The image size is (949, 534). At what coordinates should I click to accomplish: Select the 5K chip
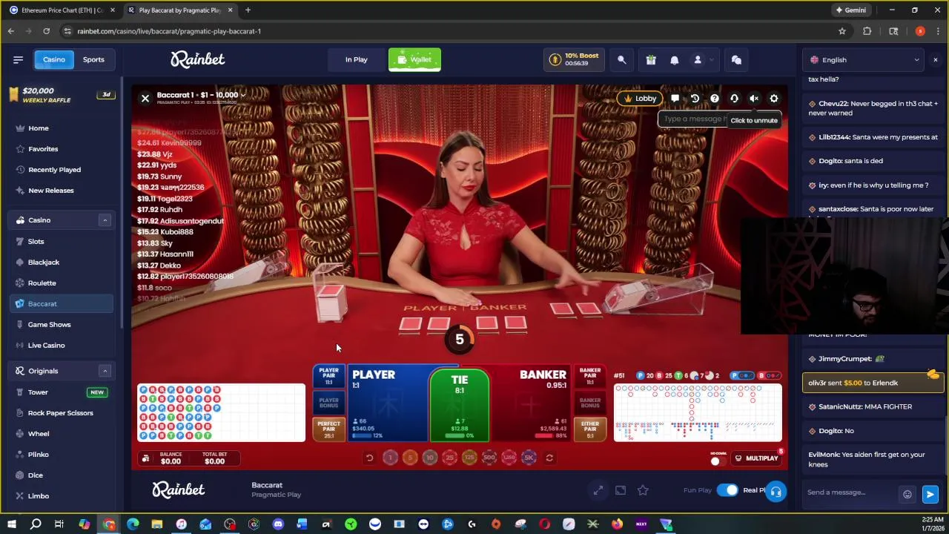[529, 458]
